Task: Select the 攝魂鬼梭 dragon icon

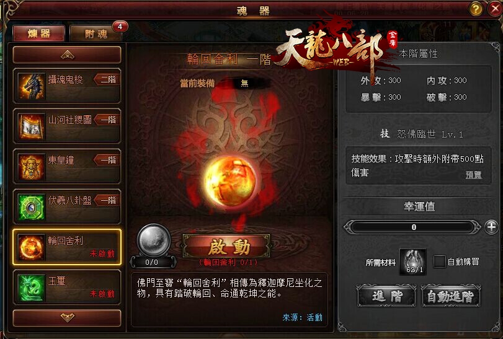Action: (x=31, y=86)
